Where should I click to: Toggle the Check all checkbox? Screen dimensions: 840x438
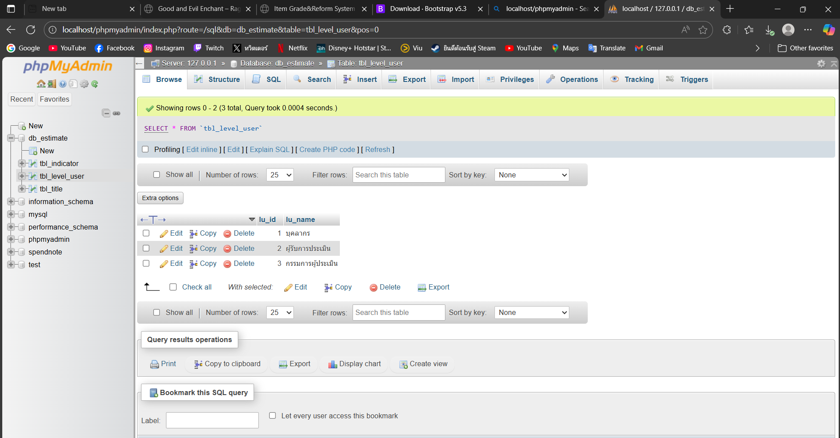[x=173, y=287]
